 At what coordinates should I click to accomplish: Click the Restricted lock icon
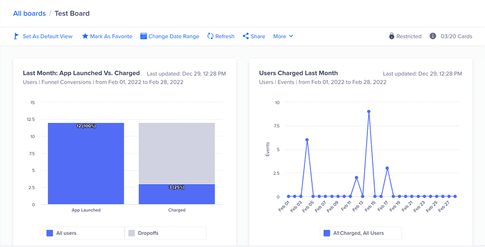(392, 36)
